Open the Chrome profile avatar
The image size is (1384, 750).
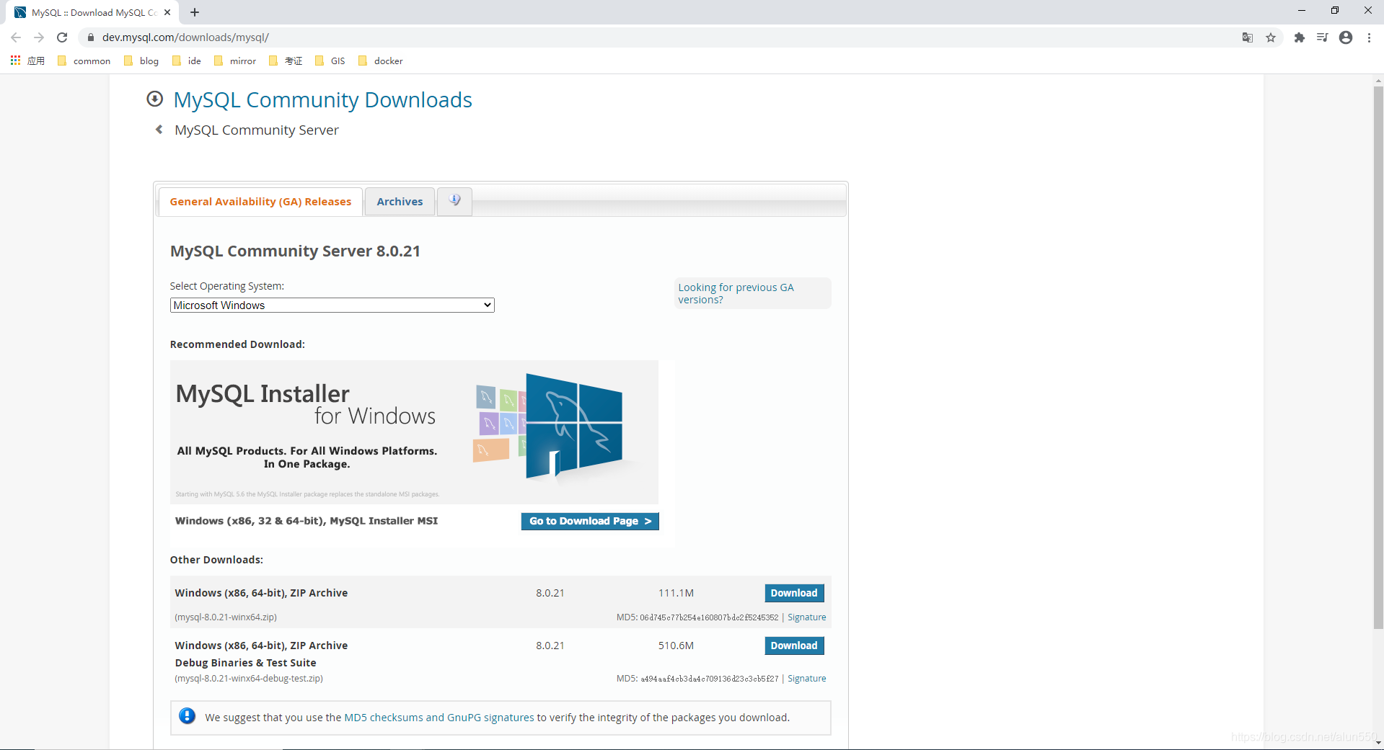[x=1346, y=37]
